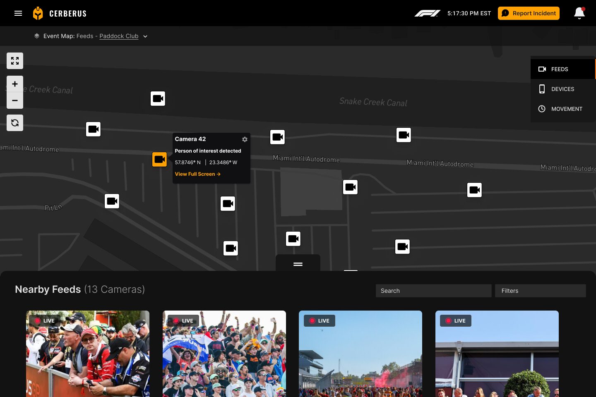Click the Cerberus logo
Viewport: 596px width, 397px height.
[60, 13]
